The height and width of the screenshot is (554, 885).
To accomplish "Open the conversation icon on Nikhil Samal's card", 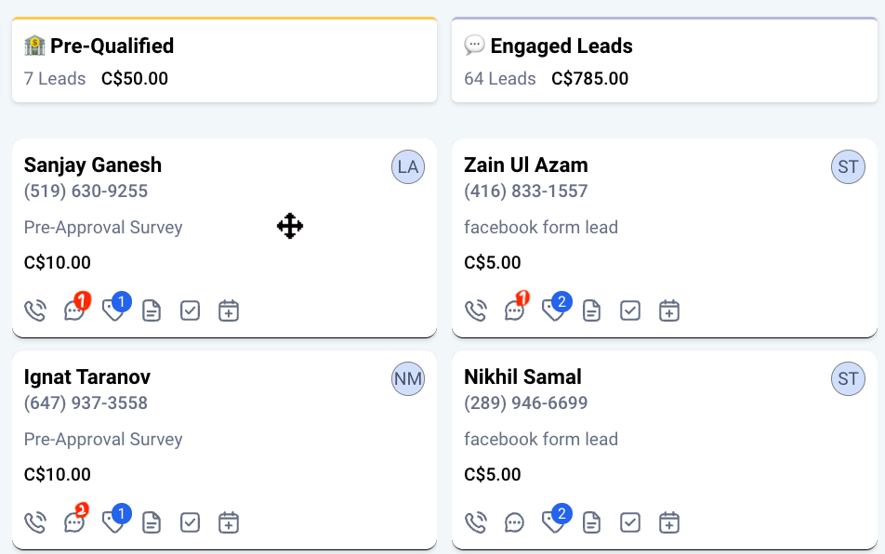I will point(514,522).
